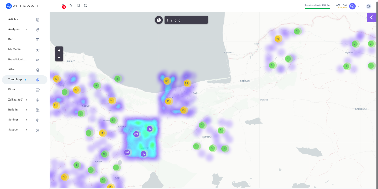Expand the Bulletin submenu
Viewport: 378px width, 189px height.
click(x=27, y=110)
